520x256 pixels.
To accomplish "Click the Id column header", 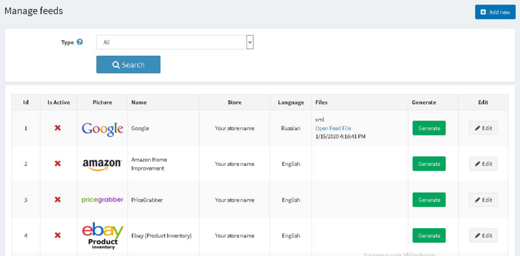I will pyautogui.click(x=26, y=102).
